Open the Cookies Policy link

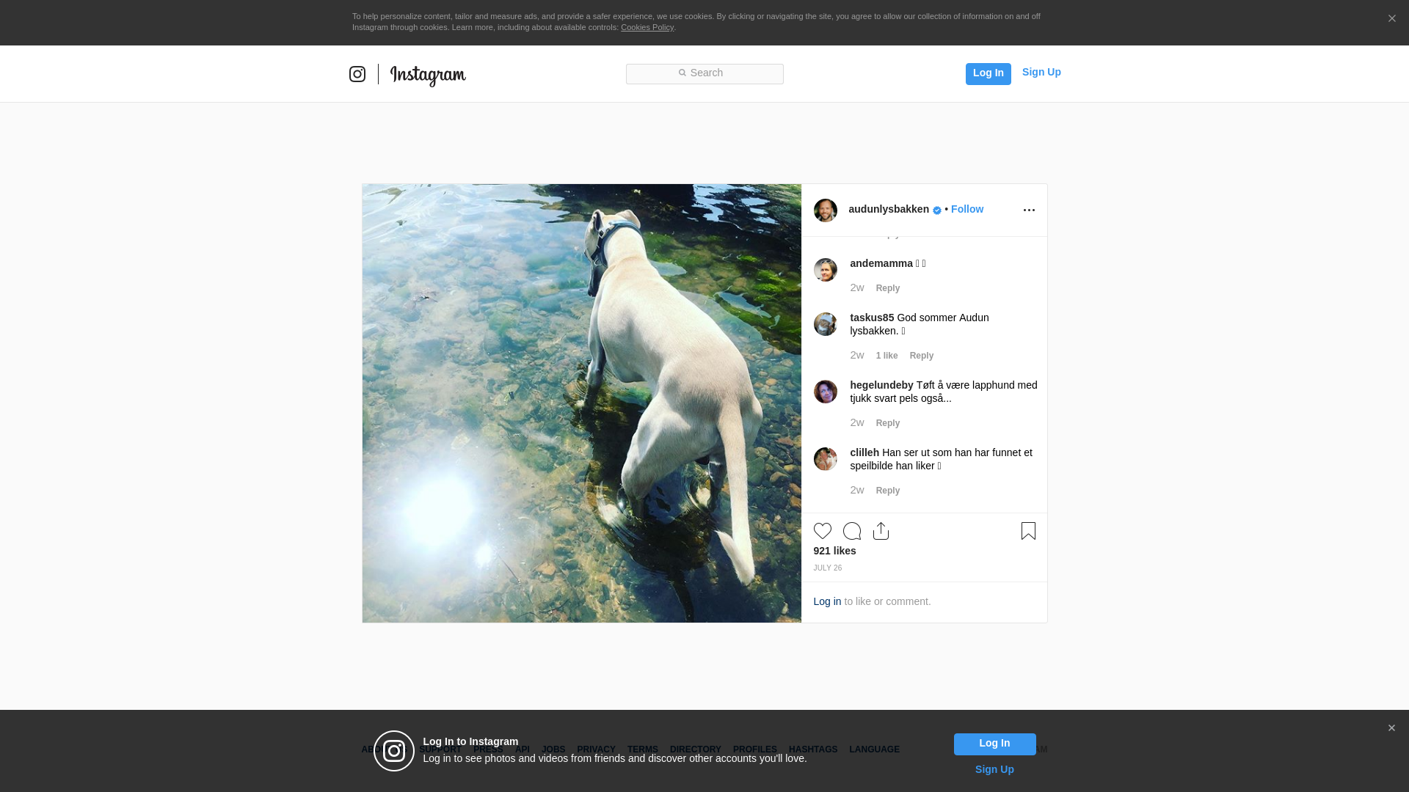(x=647, y=27)
